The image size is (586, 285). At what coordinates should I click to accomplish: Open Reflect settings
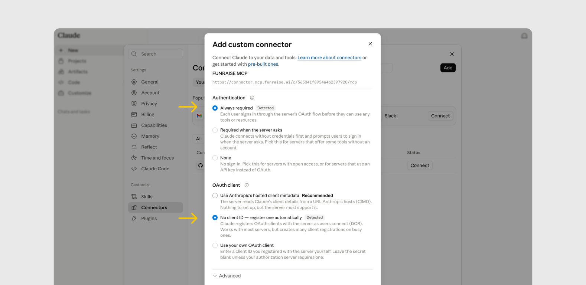(x=156, y=147)
